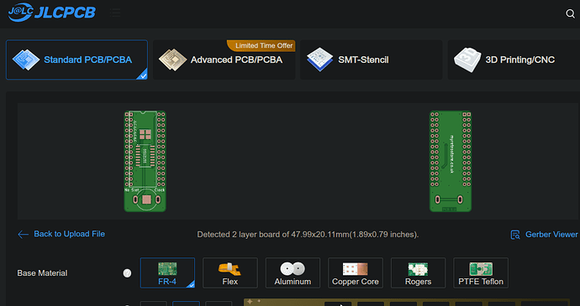Select Copper Core base material
The image size is (580, 306).
click(x=356, y=272)
